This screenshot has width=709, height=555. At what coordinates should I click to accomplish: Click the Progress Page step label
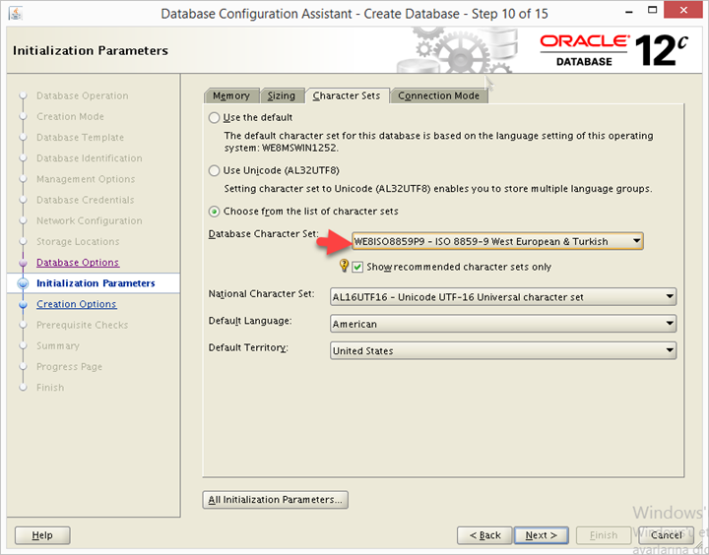click(x=69, y=366)
